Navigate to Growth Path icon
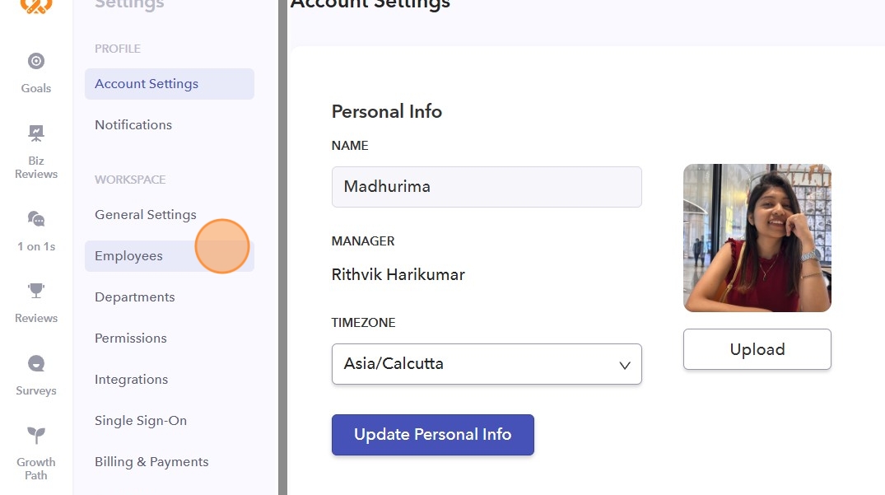 pos(36,436)
